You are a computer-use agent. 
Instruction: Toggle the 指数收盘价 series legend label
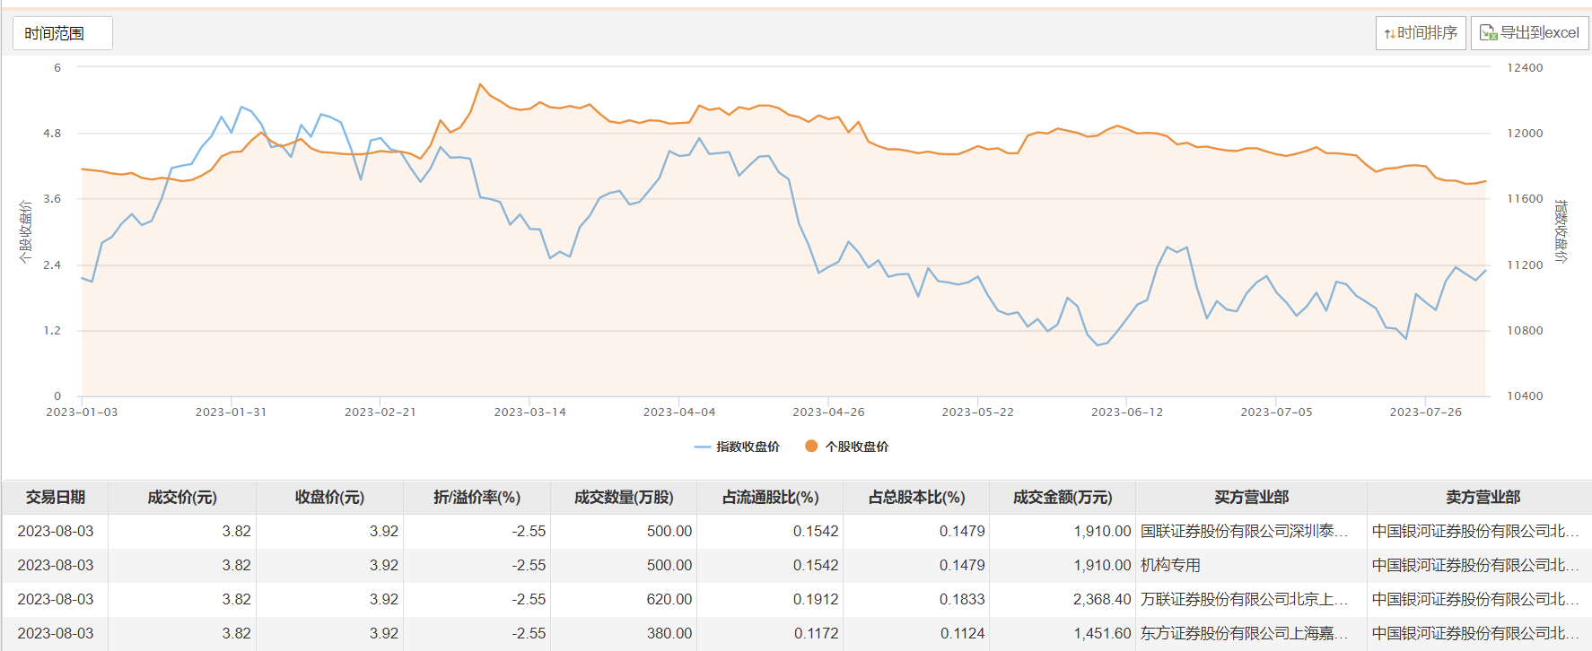coord(748,447)
